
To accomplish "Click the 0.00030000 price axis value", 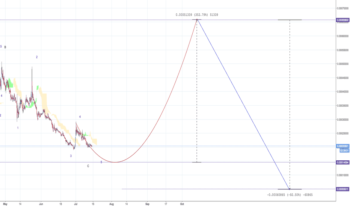I will [342, 119].
